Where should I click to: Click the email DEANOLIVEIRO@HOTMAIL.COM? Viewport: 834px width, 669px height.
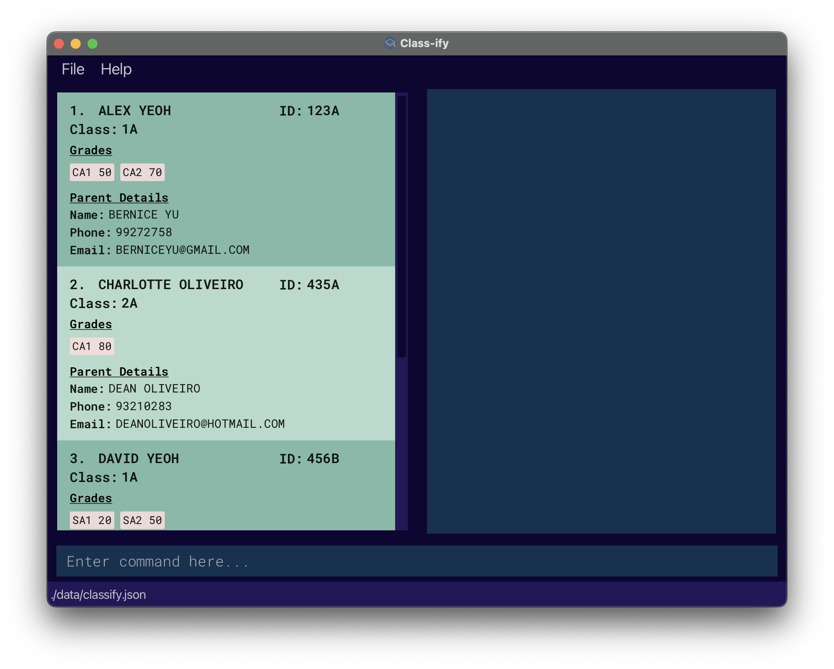tap(200, 424)
